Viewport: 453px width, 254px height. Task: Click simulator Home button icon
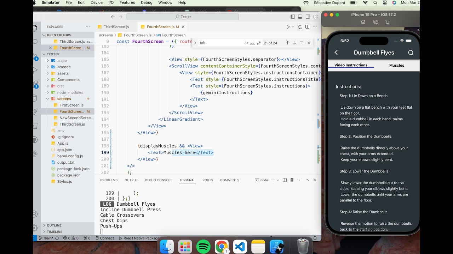[363, 22]
